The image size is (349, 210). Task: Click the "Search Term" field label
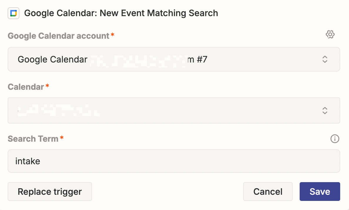tap(33, 139)
